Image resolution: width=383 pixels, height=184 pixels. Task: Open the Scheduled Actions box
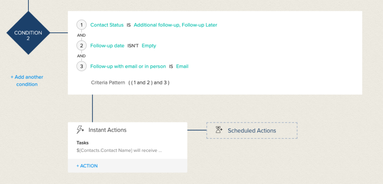(252, 130)
